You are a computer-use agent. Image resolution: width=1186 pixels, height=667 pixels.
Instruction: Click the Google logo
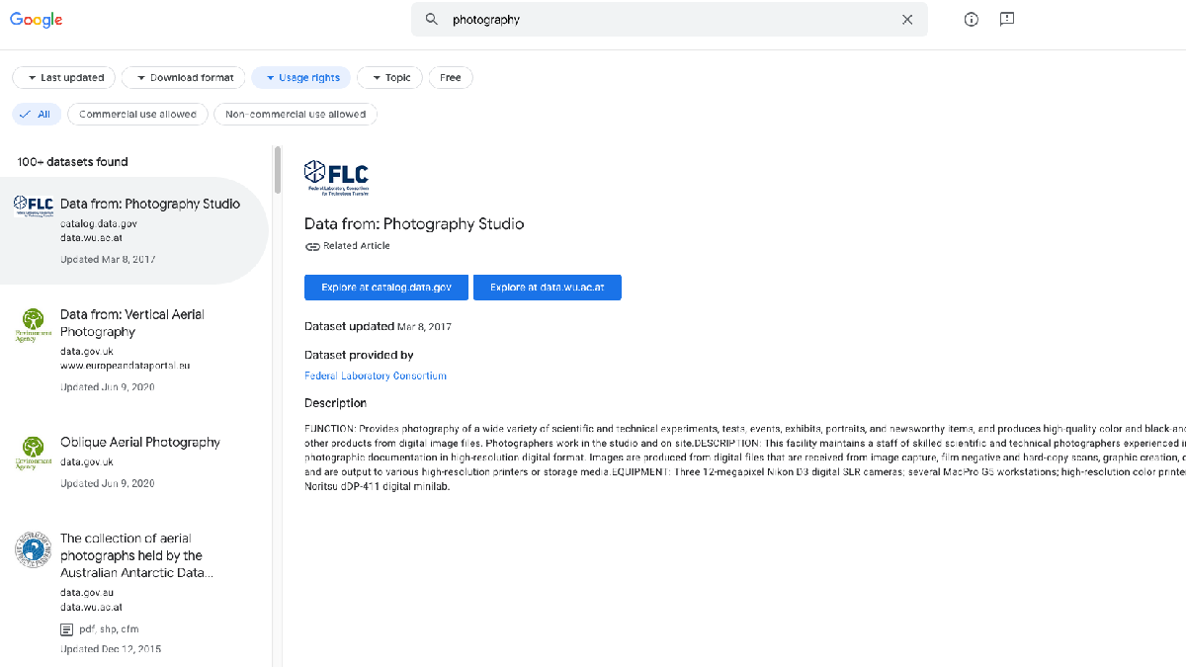pos(36,19)
